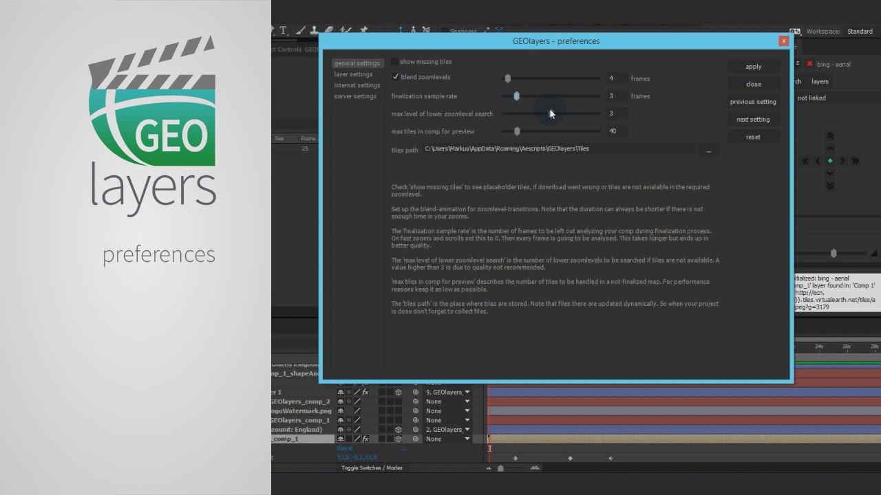The height and width of the screenshot is (495, 881).
Task: Click the single left arrow navigation button
Action: (x=818, y=161)
